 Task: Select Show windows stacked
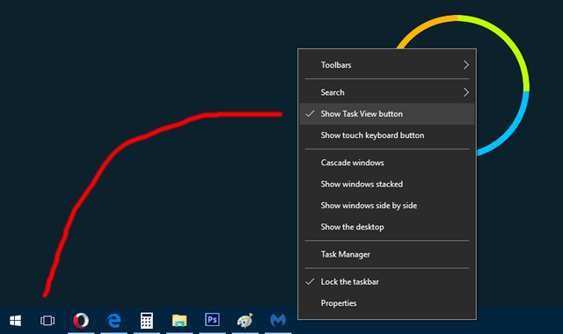tap(387, 184)
